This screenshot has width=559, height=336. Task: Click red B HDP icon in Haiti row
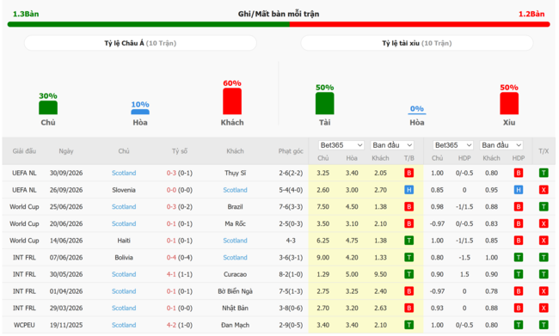(x=519, y=241)
